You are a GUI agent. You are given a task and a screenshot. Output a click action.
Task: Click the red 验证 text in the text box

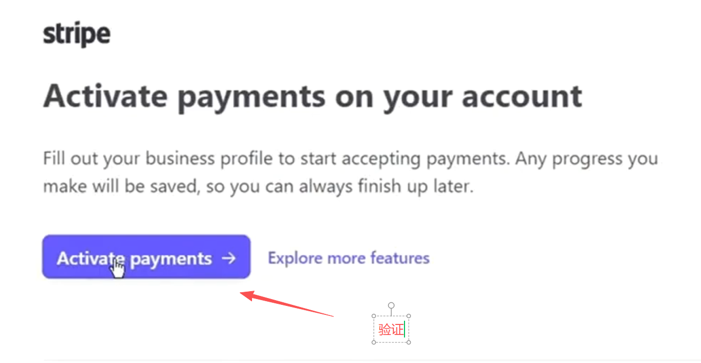(x=390, y=330)
